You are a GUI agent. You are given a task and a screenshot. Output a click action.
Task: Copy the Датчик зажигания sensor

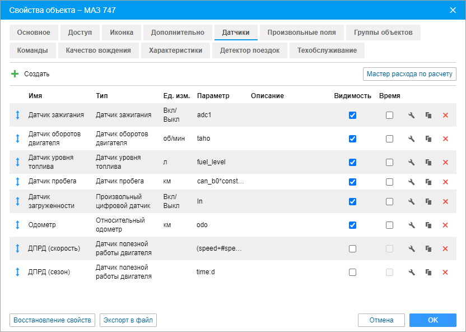[x=428, y=115]
